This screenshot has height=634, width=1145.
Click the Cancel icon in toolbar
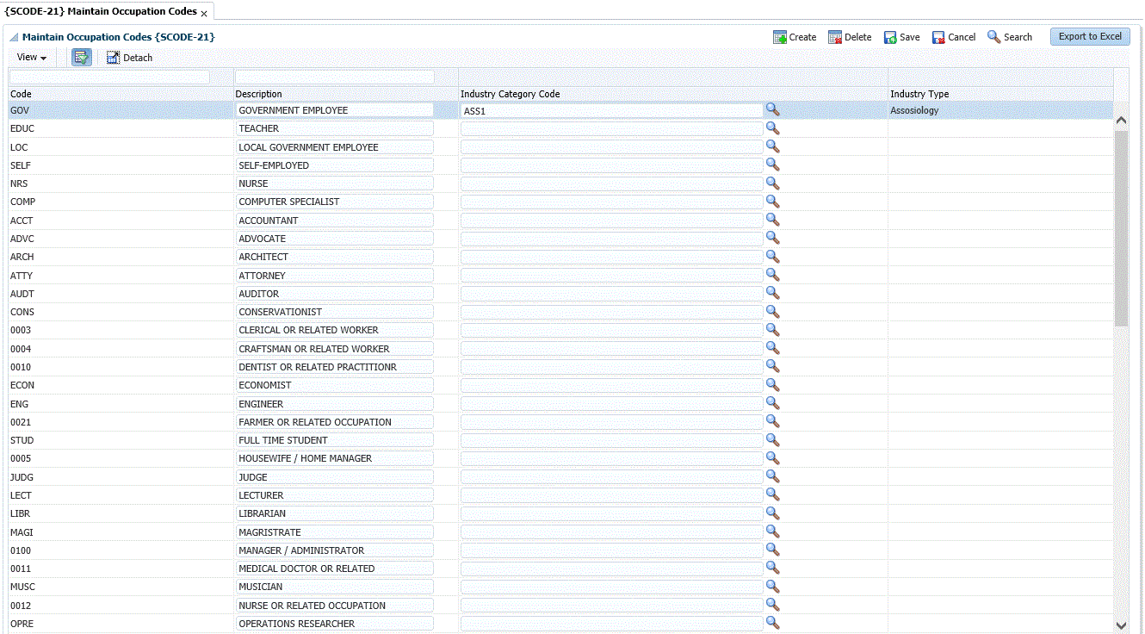pos(938,37)
